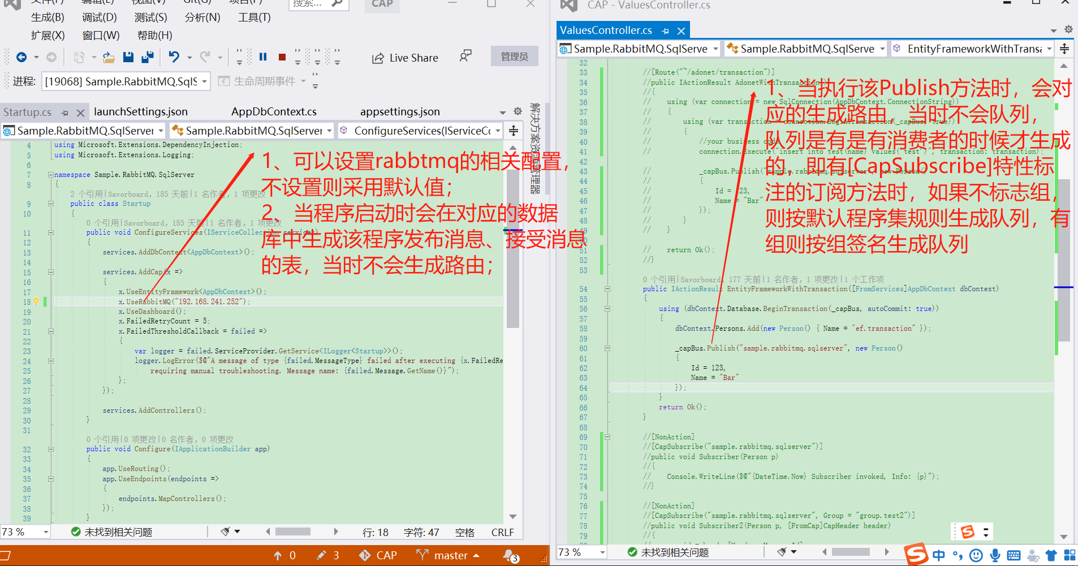The height and width of the screenshot is (566, 1078).
Task: Click the pending changes pencil indicator
Action: [328, 556]
